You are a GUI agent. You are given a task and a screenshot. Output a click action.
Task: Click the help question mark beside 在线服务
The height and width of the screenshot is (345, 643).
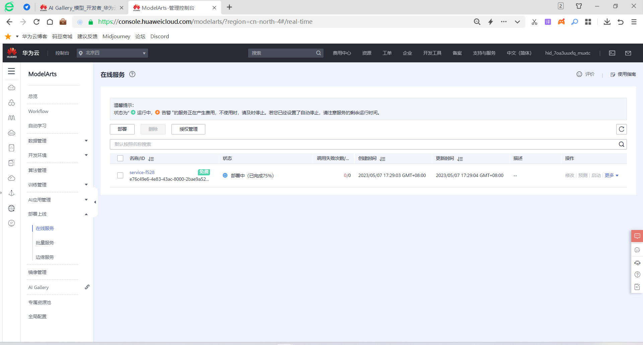(x=132, y=74)
